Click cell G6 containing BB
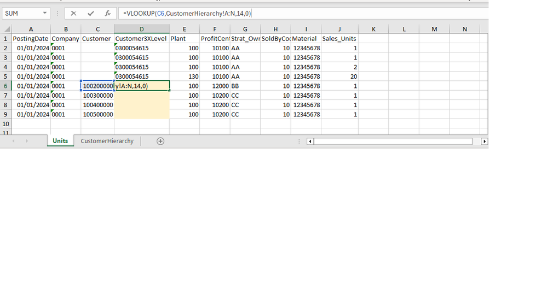 (x=245, y=86)
